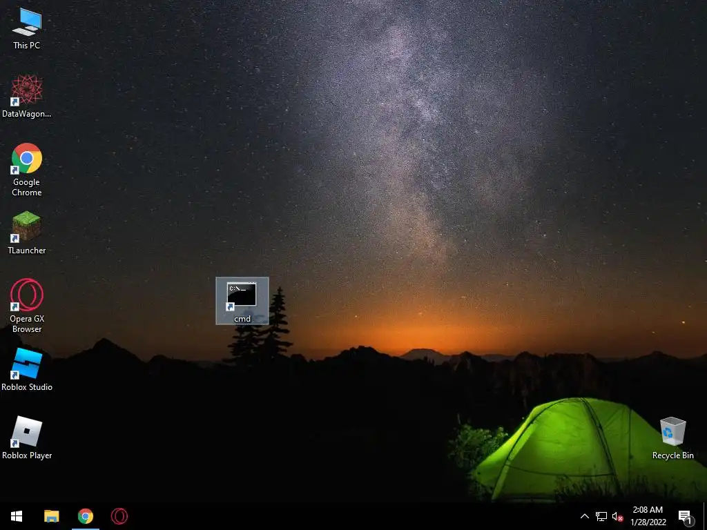707x530 pixels.
Task: Select the Roblox Player desktop shortcut
Action: tap(27, 438)
